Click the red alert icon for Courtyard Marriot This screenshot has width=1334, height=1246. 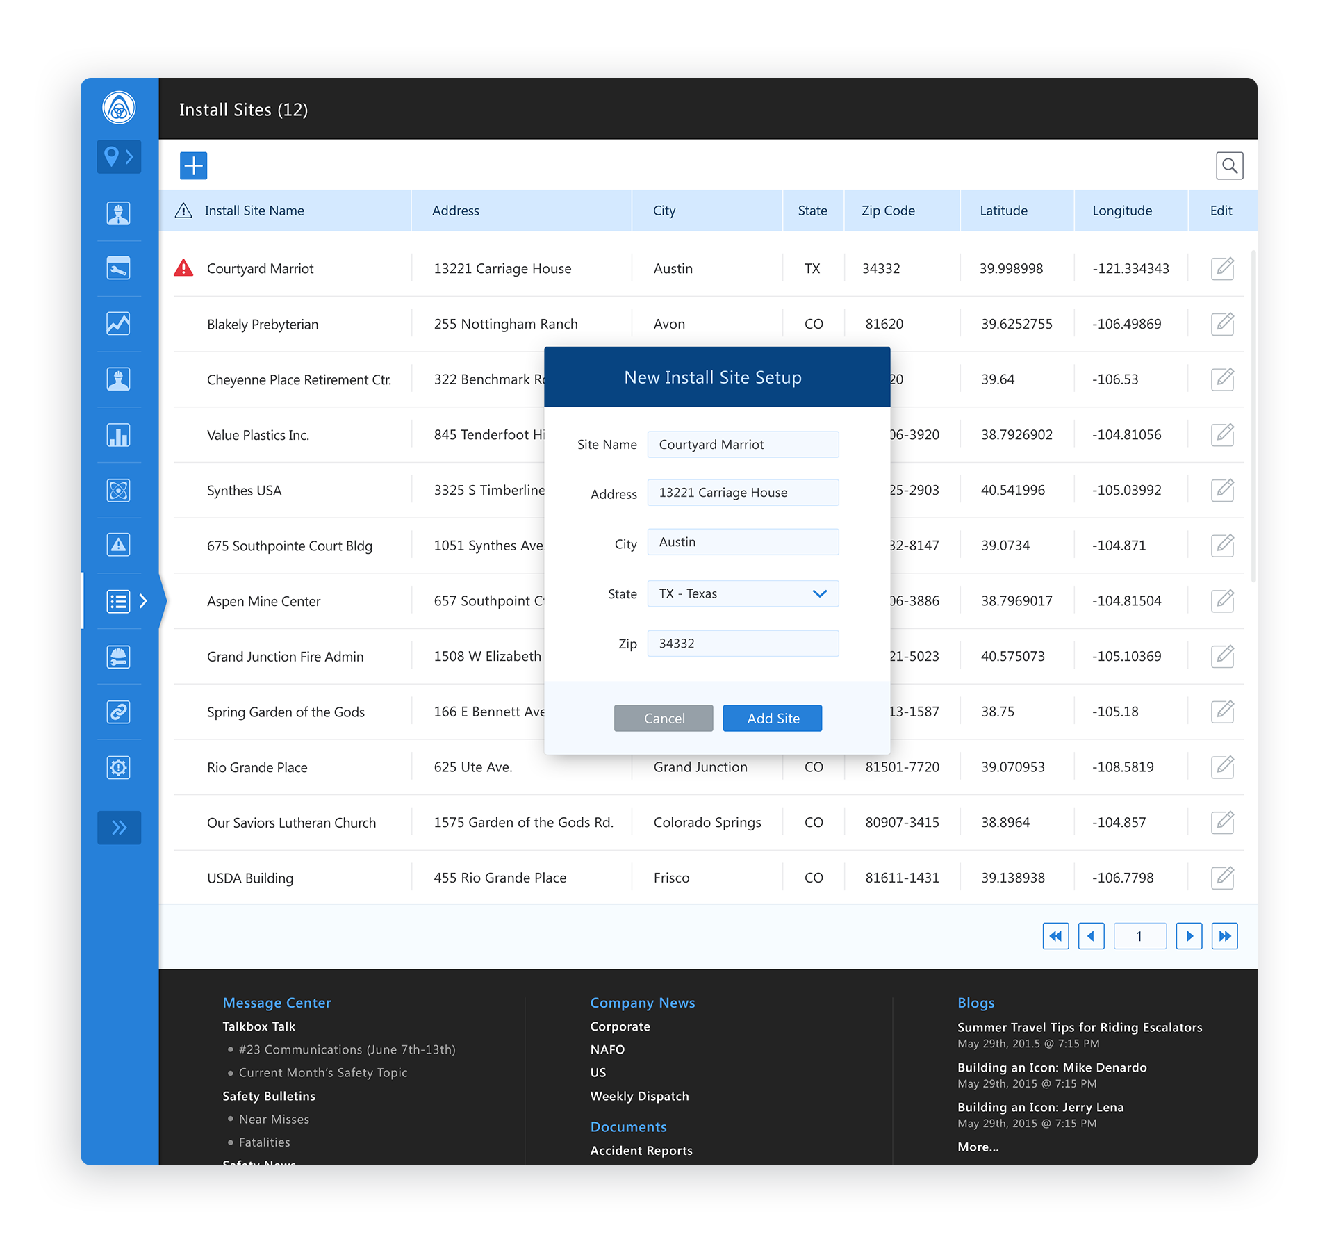[x=183, y=268]
